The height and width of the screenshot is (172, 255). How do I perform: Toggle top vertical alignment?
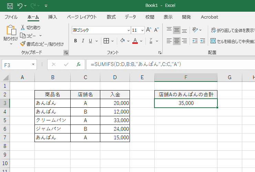tap(169, 30)
